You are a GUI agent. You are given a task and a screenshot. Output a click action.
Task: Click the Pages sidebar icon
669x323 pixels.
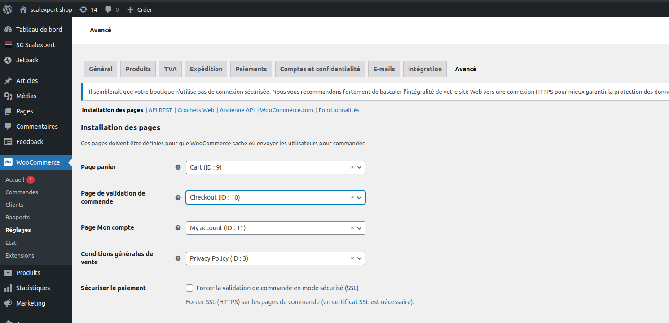[8, 111]
